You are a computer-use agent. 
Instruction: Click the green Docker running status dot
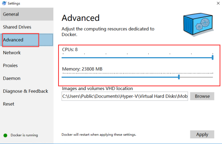[x=5, y=135]
